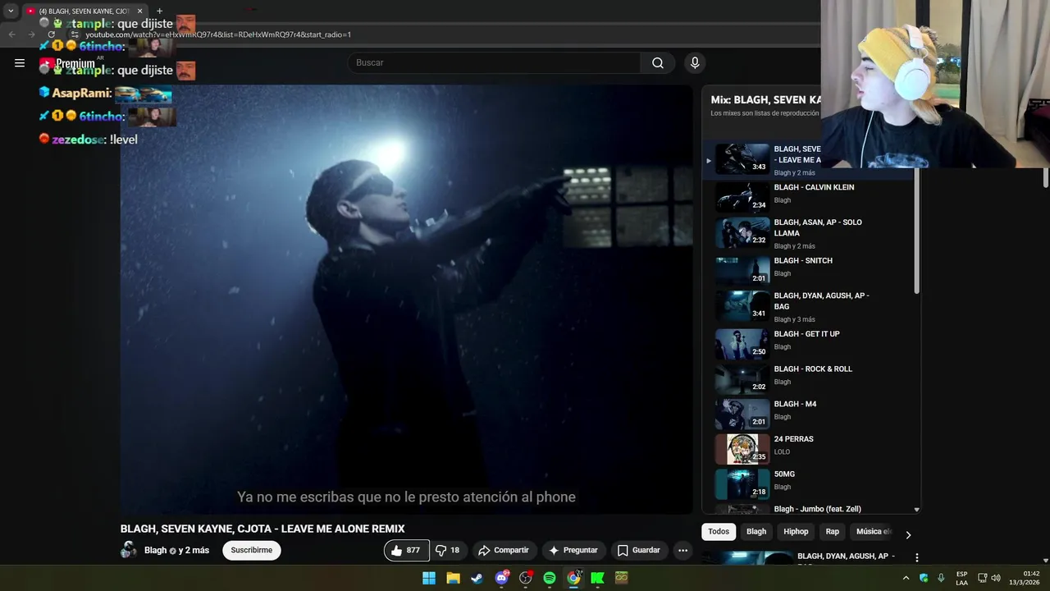
Task: Open Kick app from the taskbar
Action: 597,578
